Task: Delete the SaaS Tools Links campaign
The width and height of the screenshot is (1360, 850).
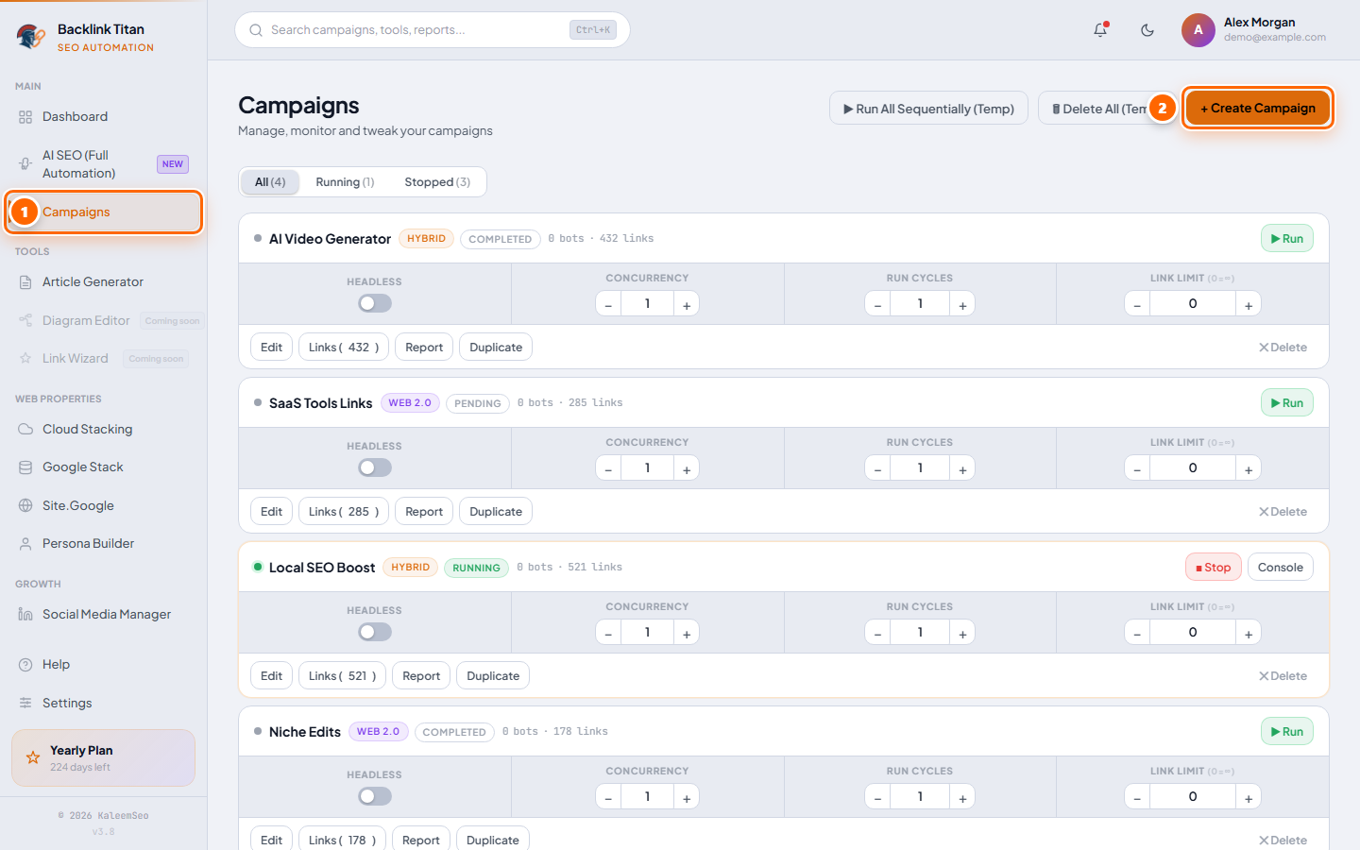Action: click(1283, 512)
